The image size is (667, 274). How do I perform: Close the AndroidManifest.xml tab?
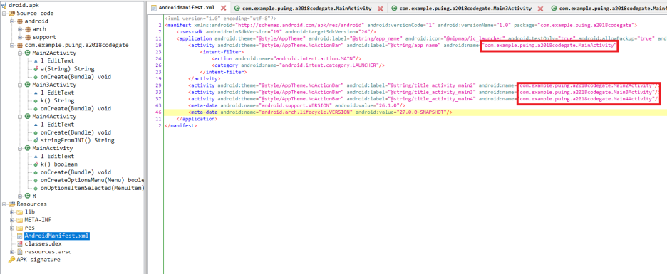click(223, 9)
